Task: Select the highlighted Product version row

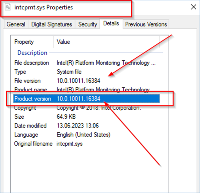Action: point(87,99)
